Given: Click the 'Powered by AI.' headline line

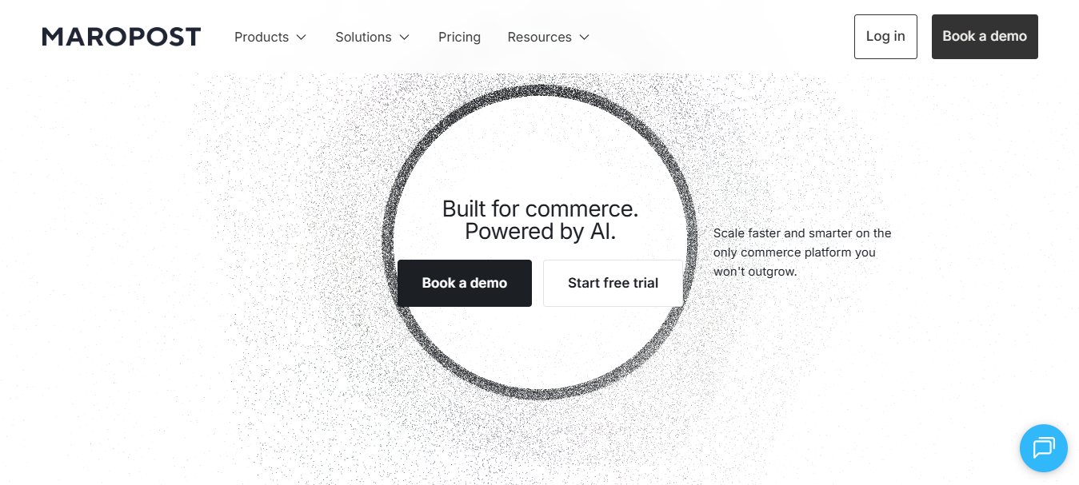Looking at the screenshot, I should [540, 232].
